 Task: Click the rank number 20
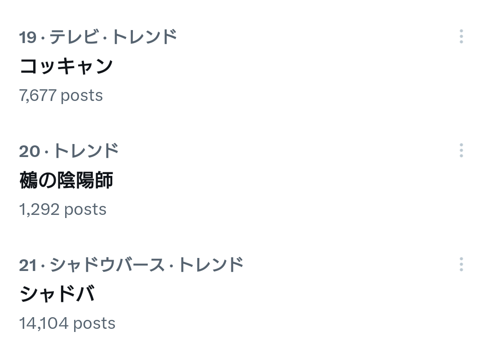click(29, 151)
